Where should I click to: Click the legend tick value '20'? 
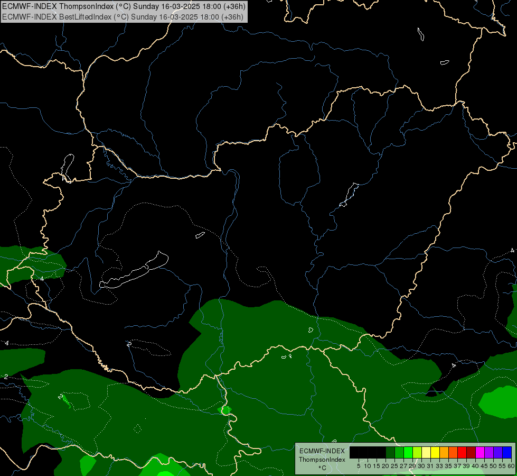(x=386, y=466)
